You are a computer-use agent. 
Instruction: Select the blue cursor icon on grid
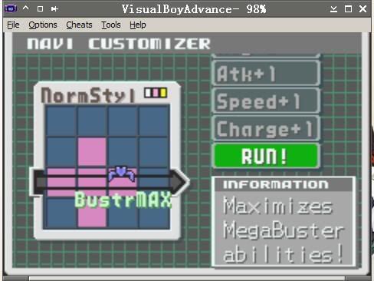tap(122, 174)
